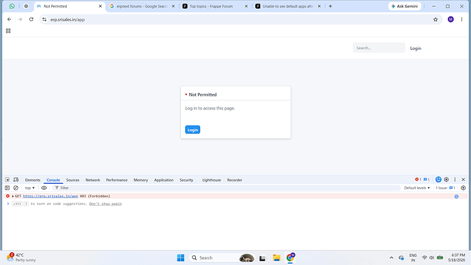Select the Console tab in DevTools
Screen dimensions: 471x265
53,180
